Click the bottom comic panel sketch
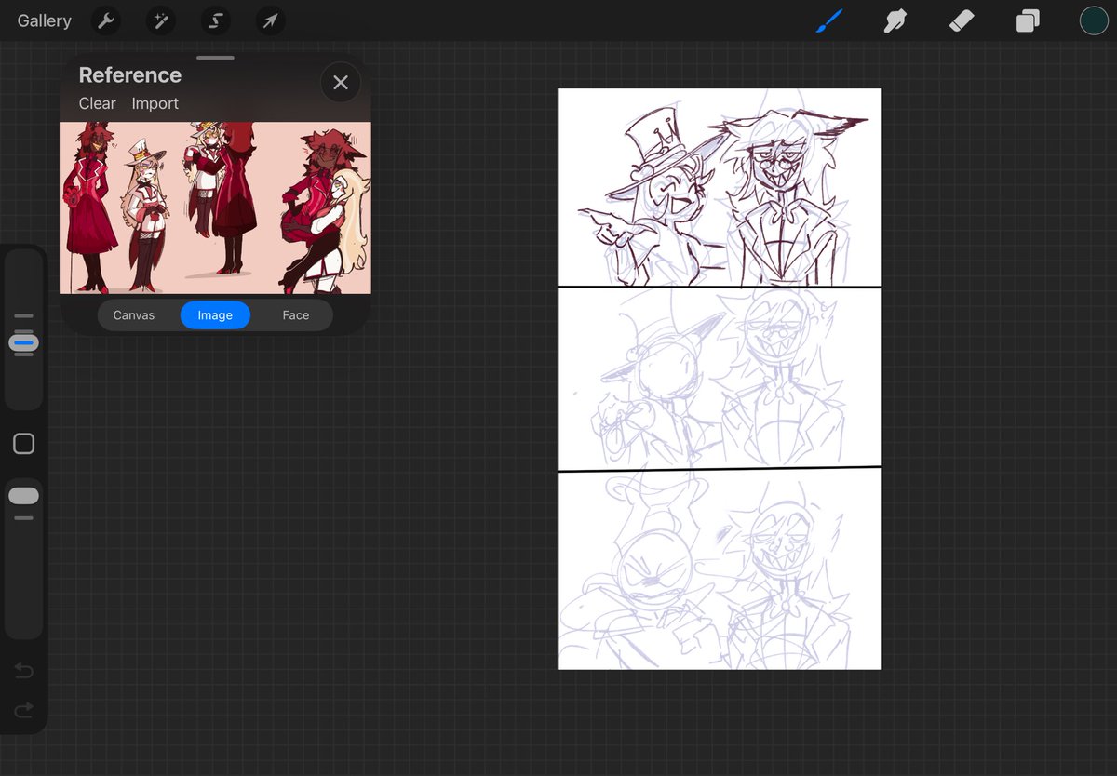 tap(720, 569)
